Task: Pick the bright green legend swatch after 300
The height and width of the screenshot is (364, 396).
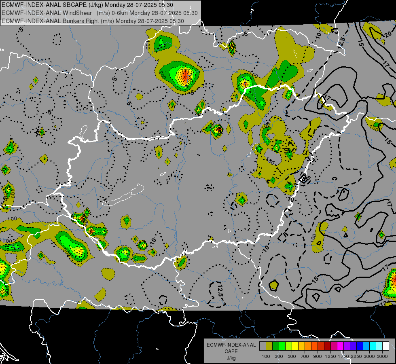Action: click(282, 346)
